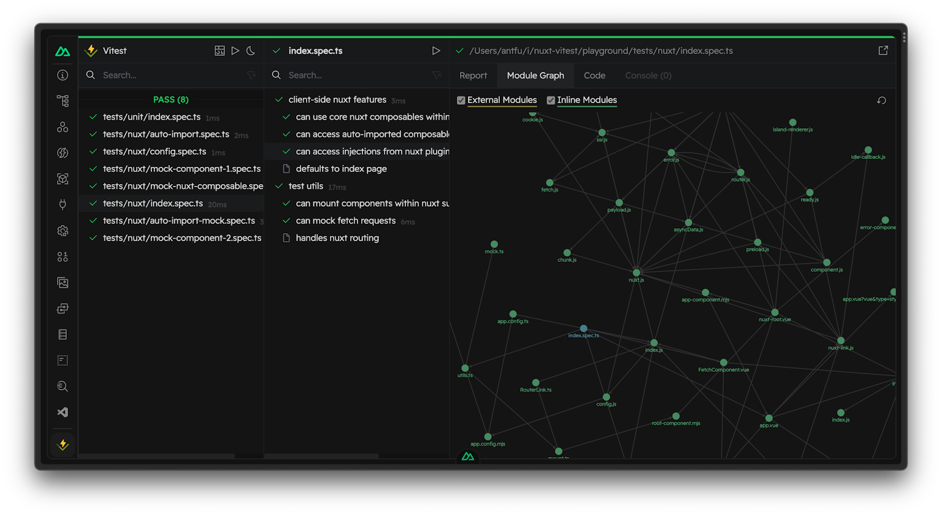Open the Hooks pipeline icon in sidebar
The width and height of the screenshot is (942, 516).
[x=63, y=309]
